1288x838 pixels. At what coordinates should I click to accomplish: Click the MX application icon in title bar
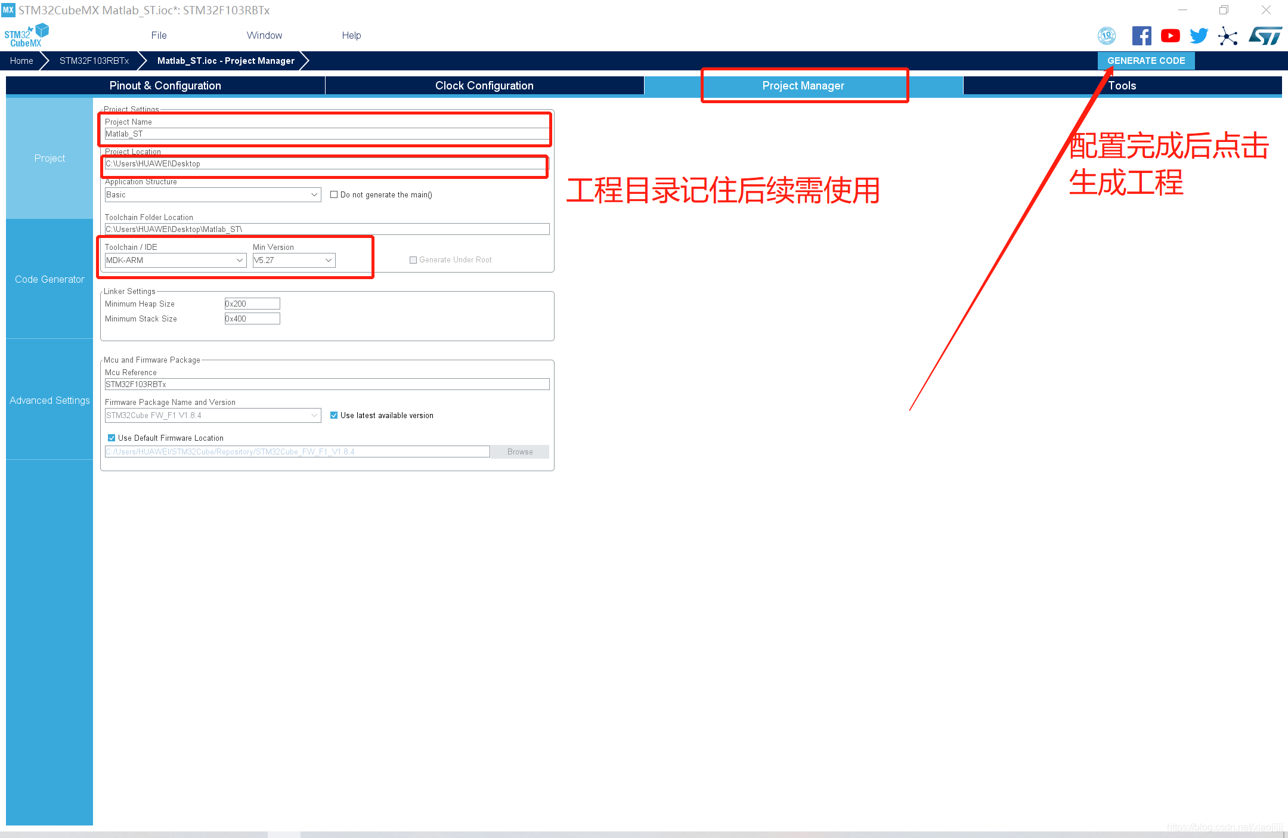point(8,10)
